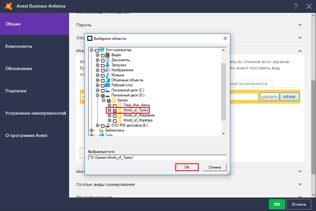The height and width of the screenshot is (211, 316).
Task: Click the dialog title checkbox icon
Action: tap(90, 38)
